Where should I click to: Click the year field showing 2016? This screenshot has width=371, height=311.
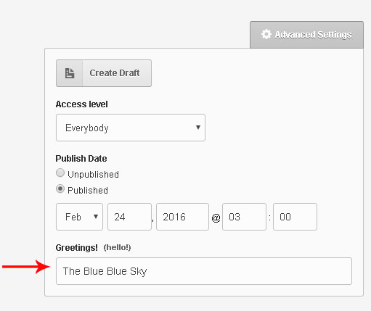(182, 217)
